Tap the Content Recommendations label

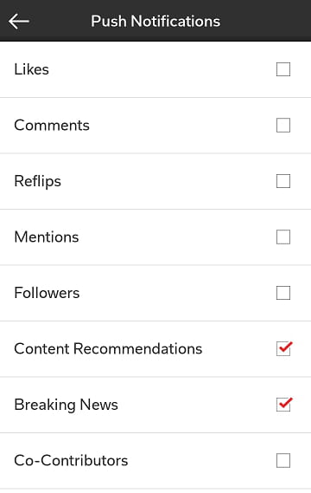108,348
